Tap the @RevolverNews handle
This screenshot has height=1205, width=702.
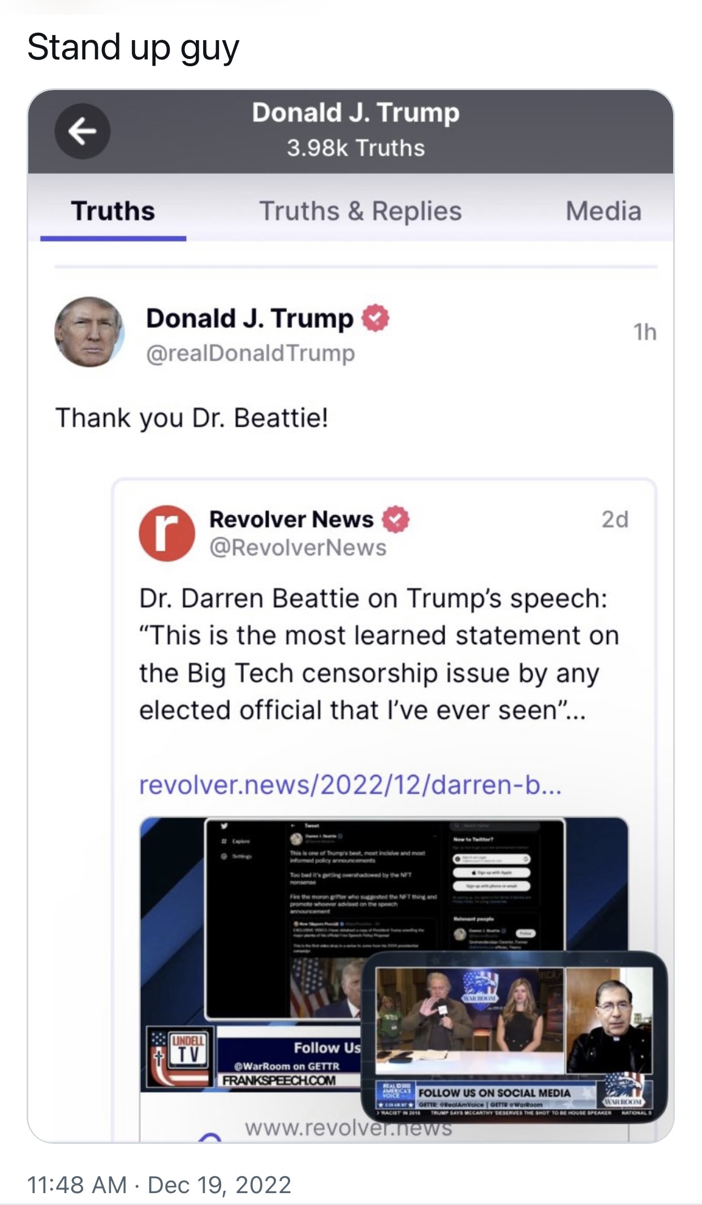click(298, 548)
